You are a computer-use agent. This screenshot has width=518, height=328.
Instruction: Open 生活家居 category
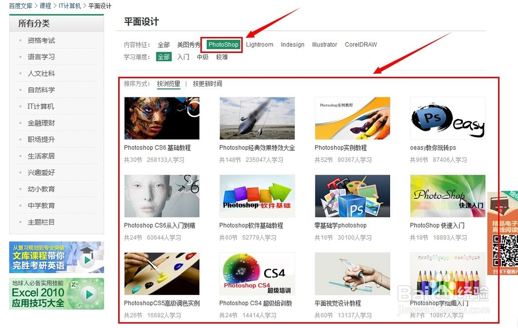[x=41, y=156]
